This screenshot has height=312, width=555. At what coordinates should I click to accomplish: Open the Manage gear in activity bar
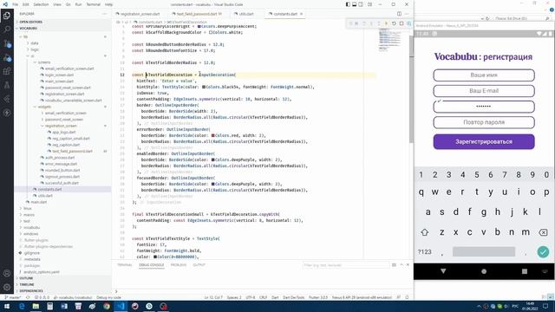click(7, 287)
